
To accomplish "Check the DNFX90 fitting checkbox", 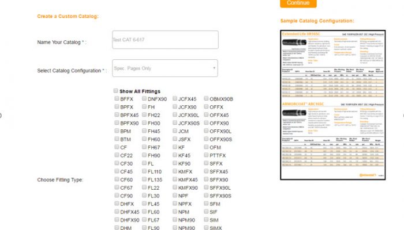I will [144, 99].
